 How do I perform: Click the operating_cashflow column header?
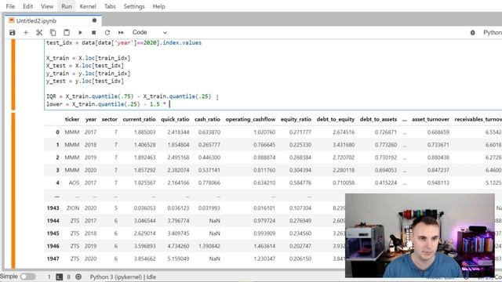pos(250,119)
